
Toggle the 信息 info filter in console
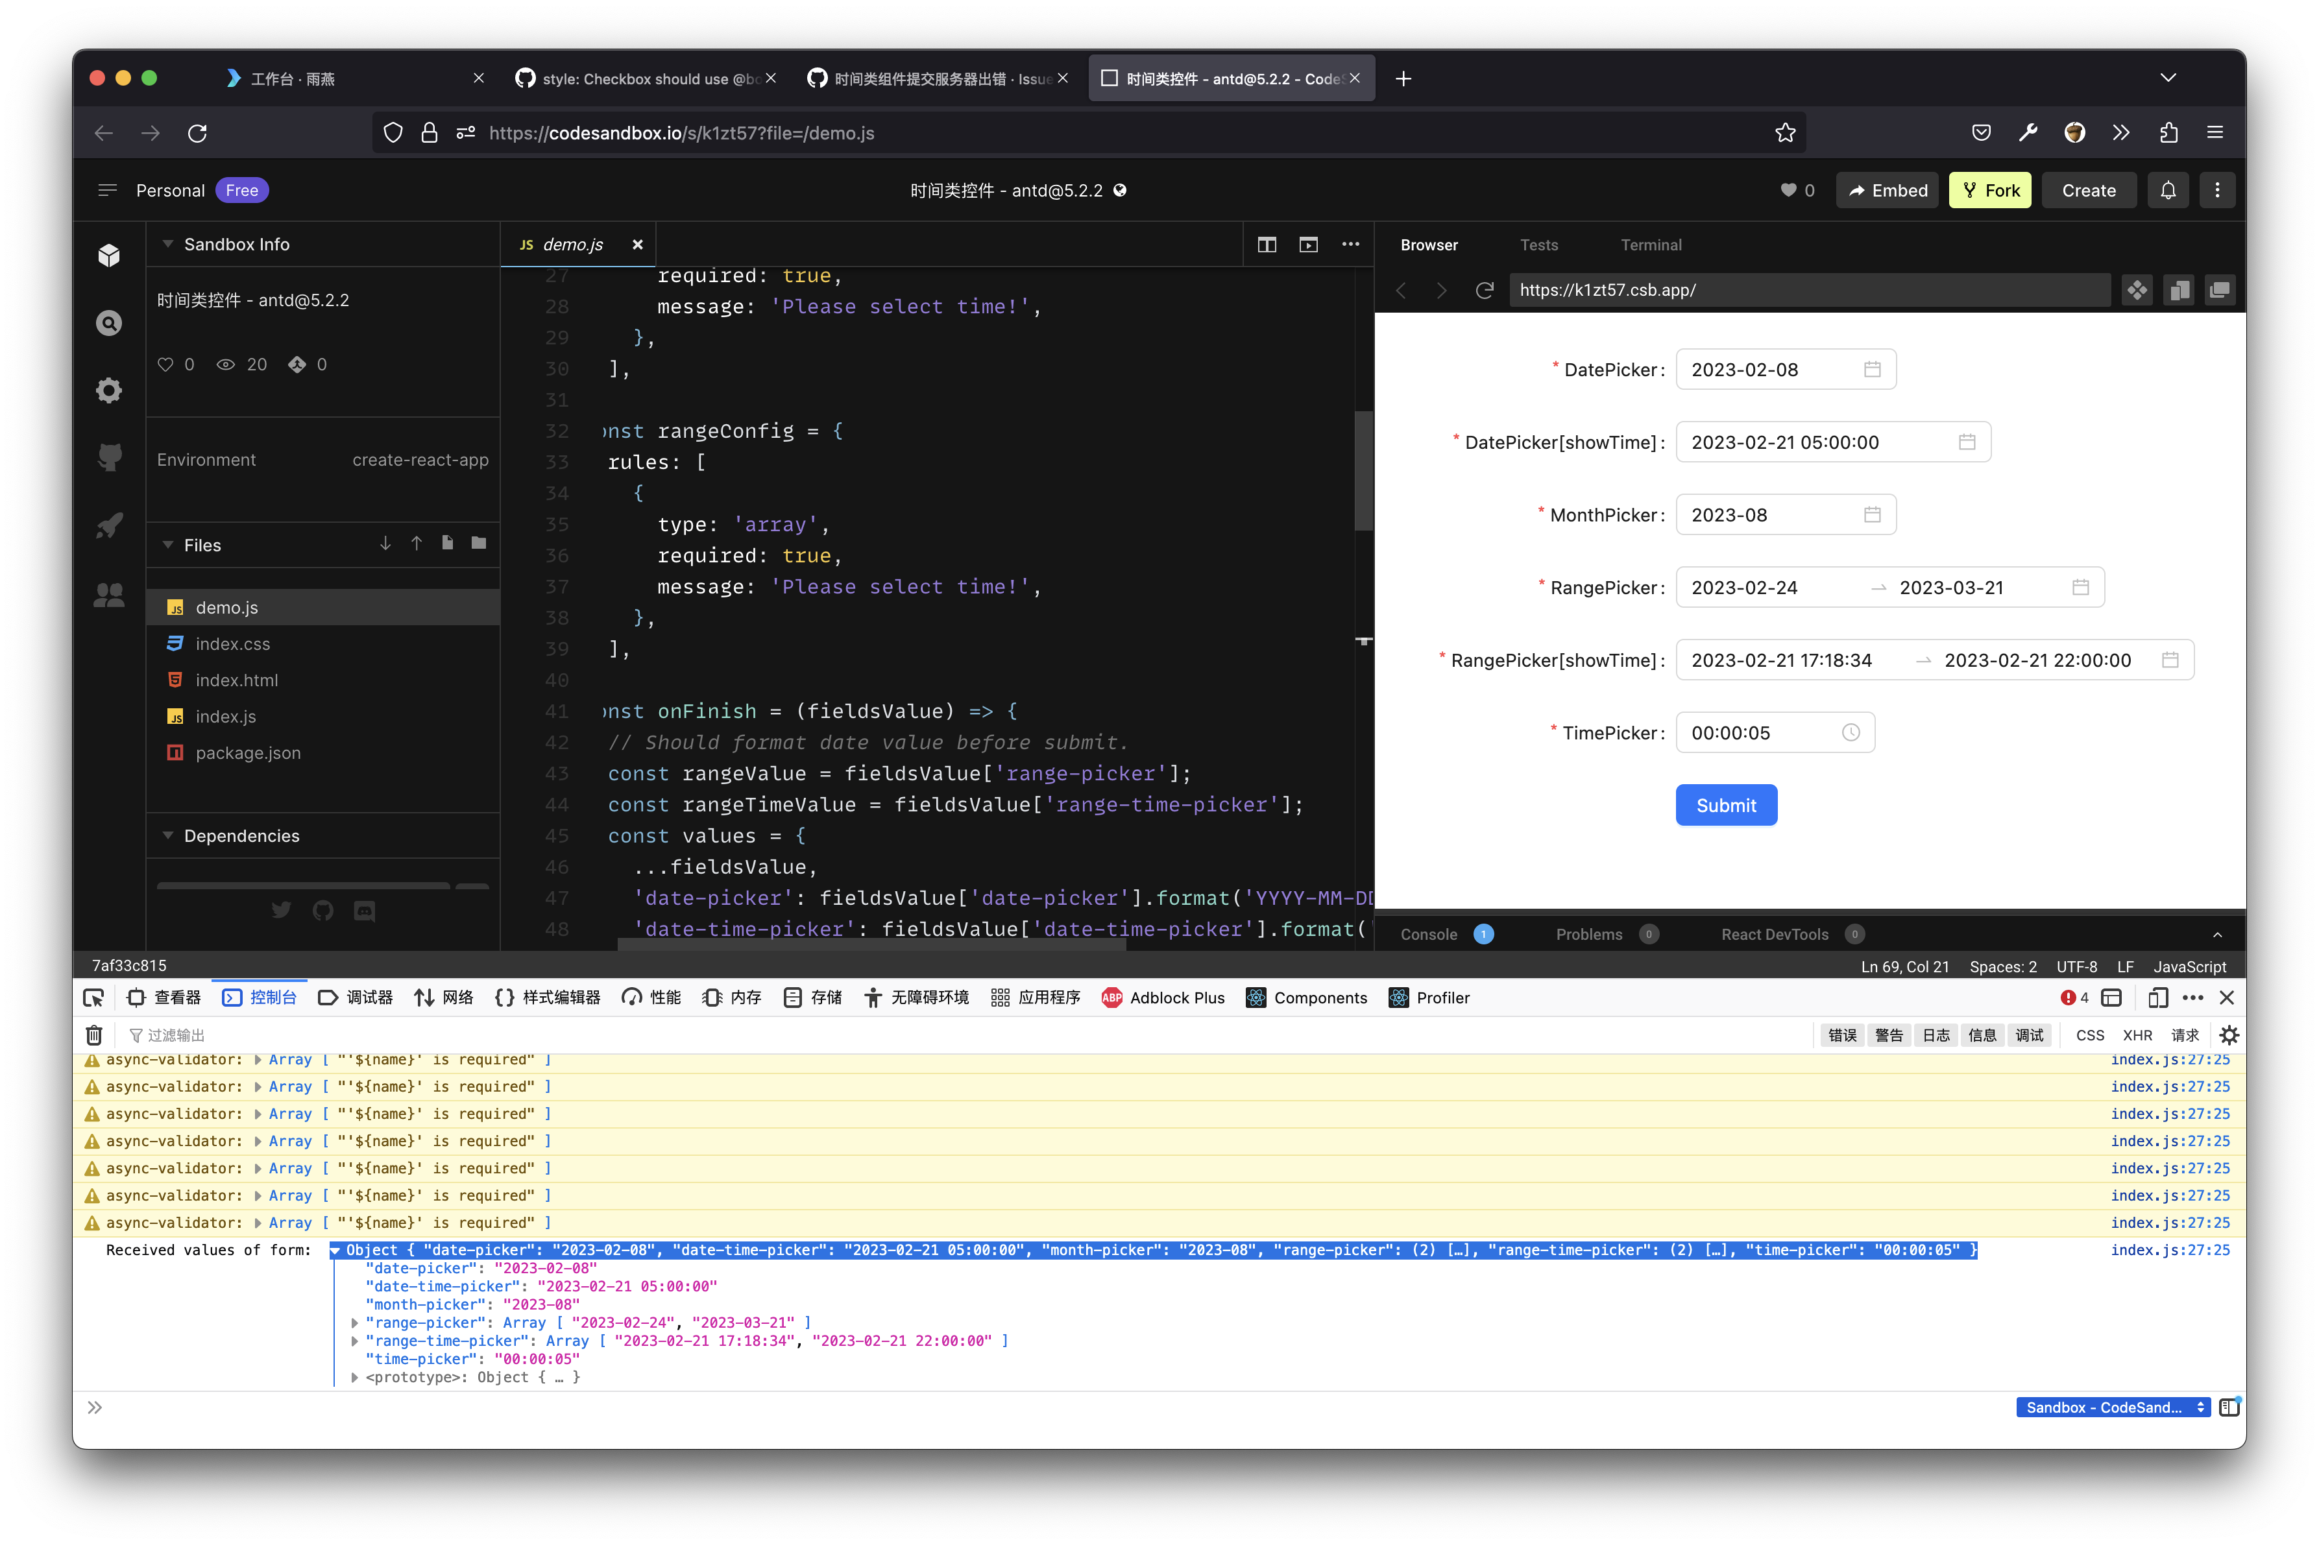[x=1982, y=1035]
